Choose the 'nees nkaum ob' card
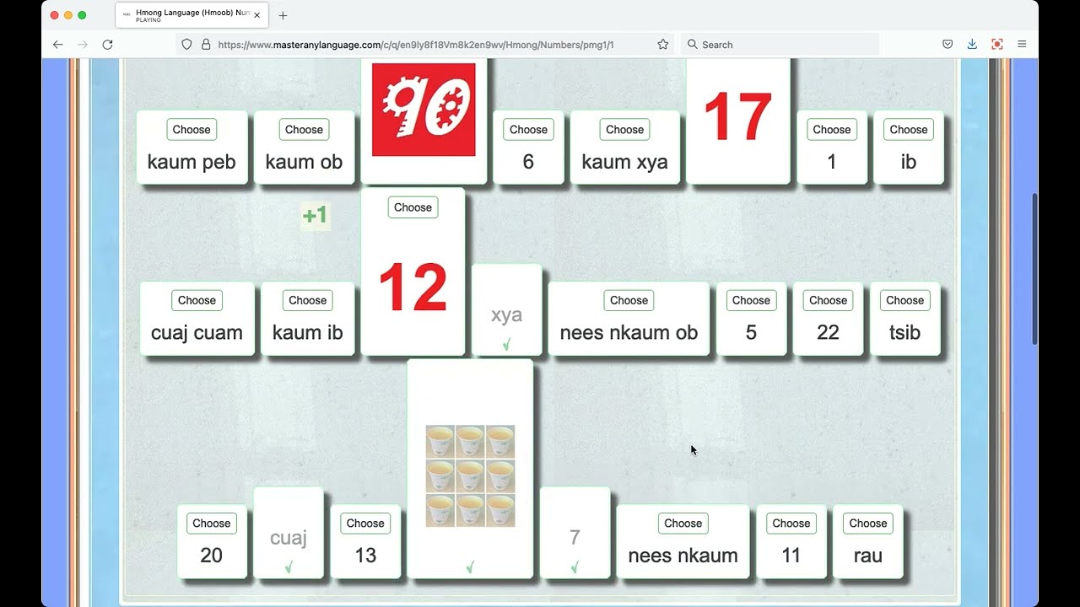The height and width of the screenshot is (607, 1080). coord(629,300)
